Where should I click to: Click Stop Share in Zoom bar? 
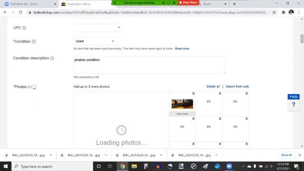click(189, 2)
